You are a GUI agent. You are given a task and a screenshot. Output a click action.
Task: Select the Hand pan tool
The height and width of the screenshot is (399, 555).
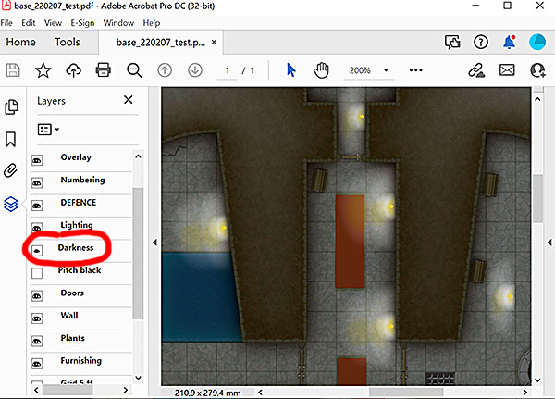click(x=322, y=70)
